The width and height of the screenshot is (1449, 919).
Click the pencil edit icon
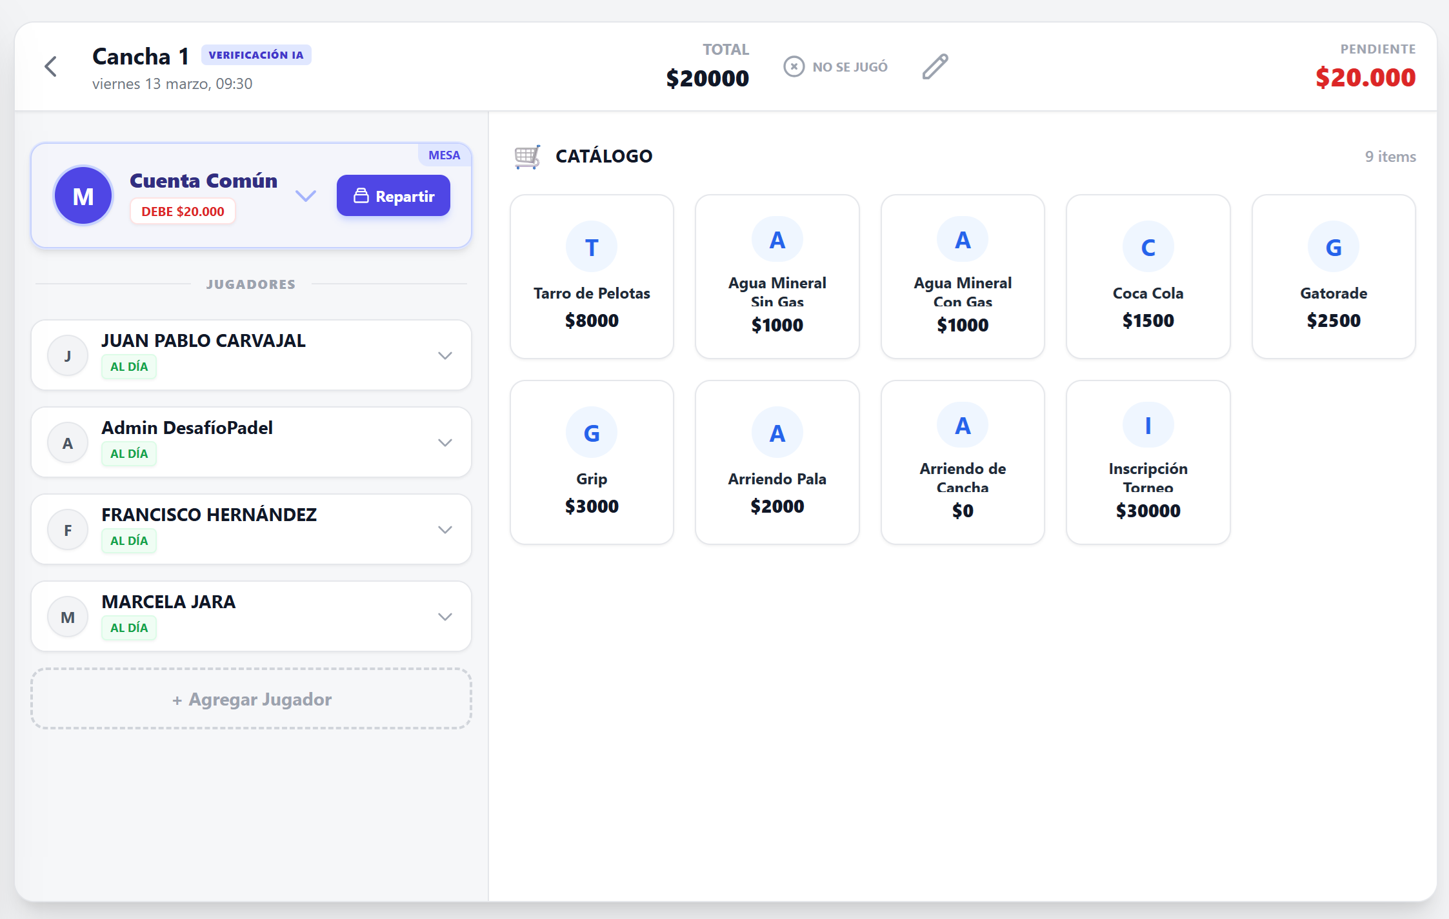[935, 66]
